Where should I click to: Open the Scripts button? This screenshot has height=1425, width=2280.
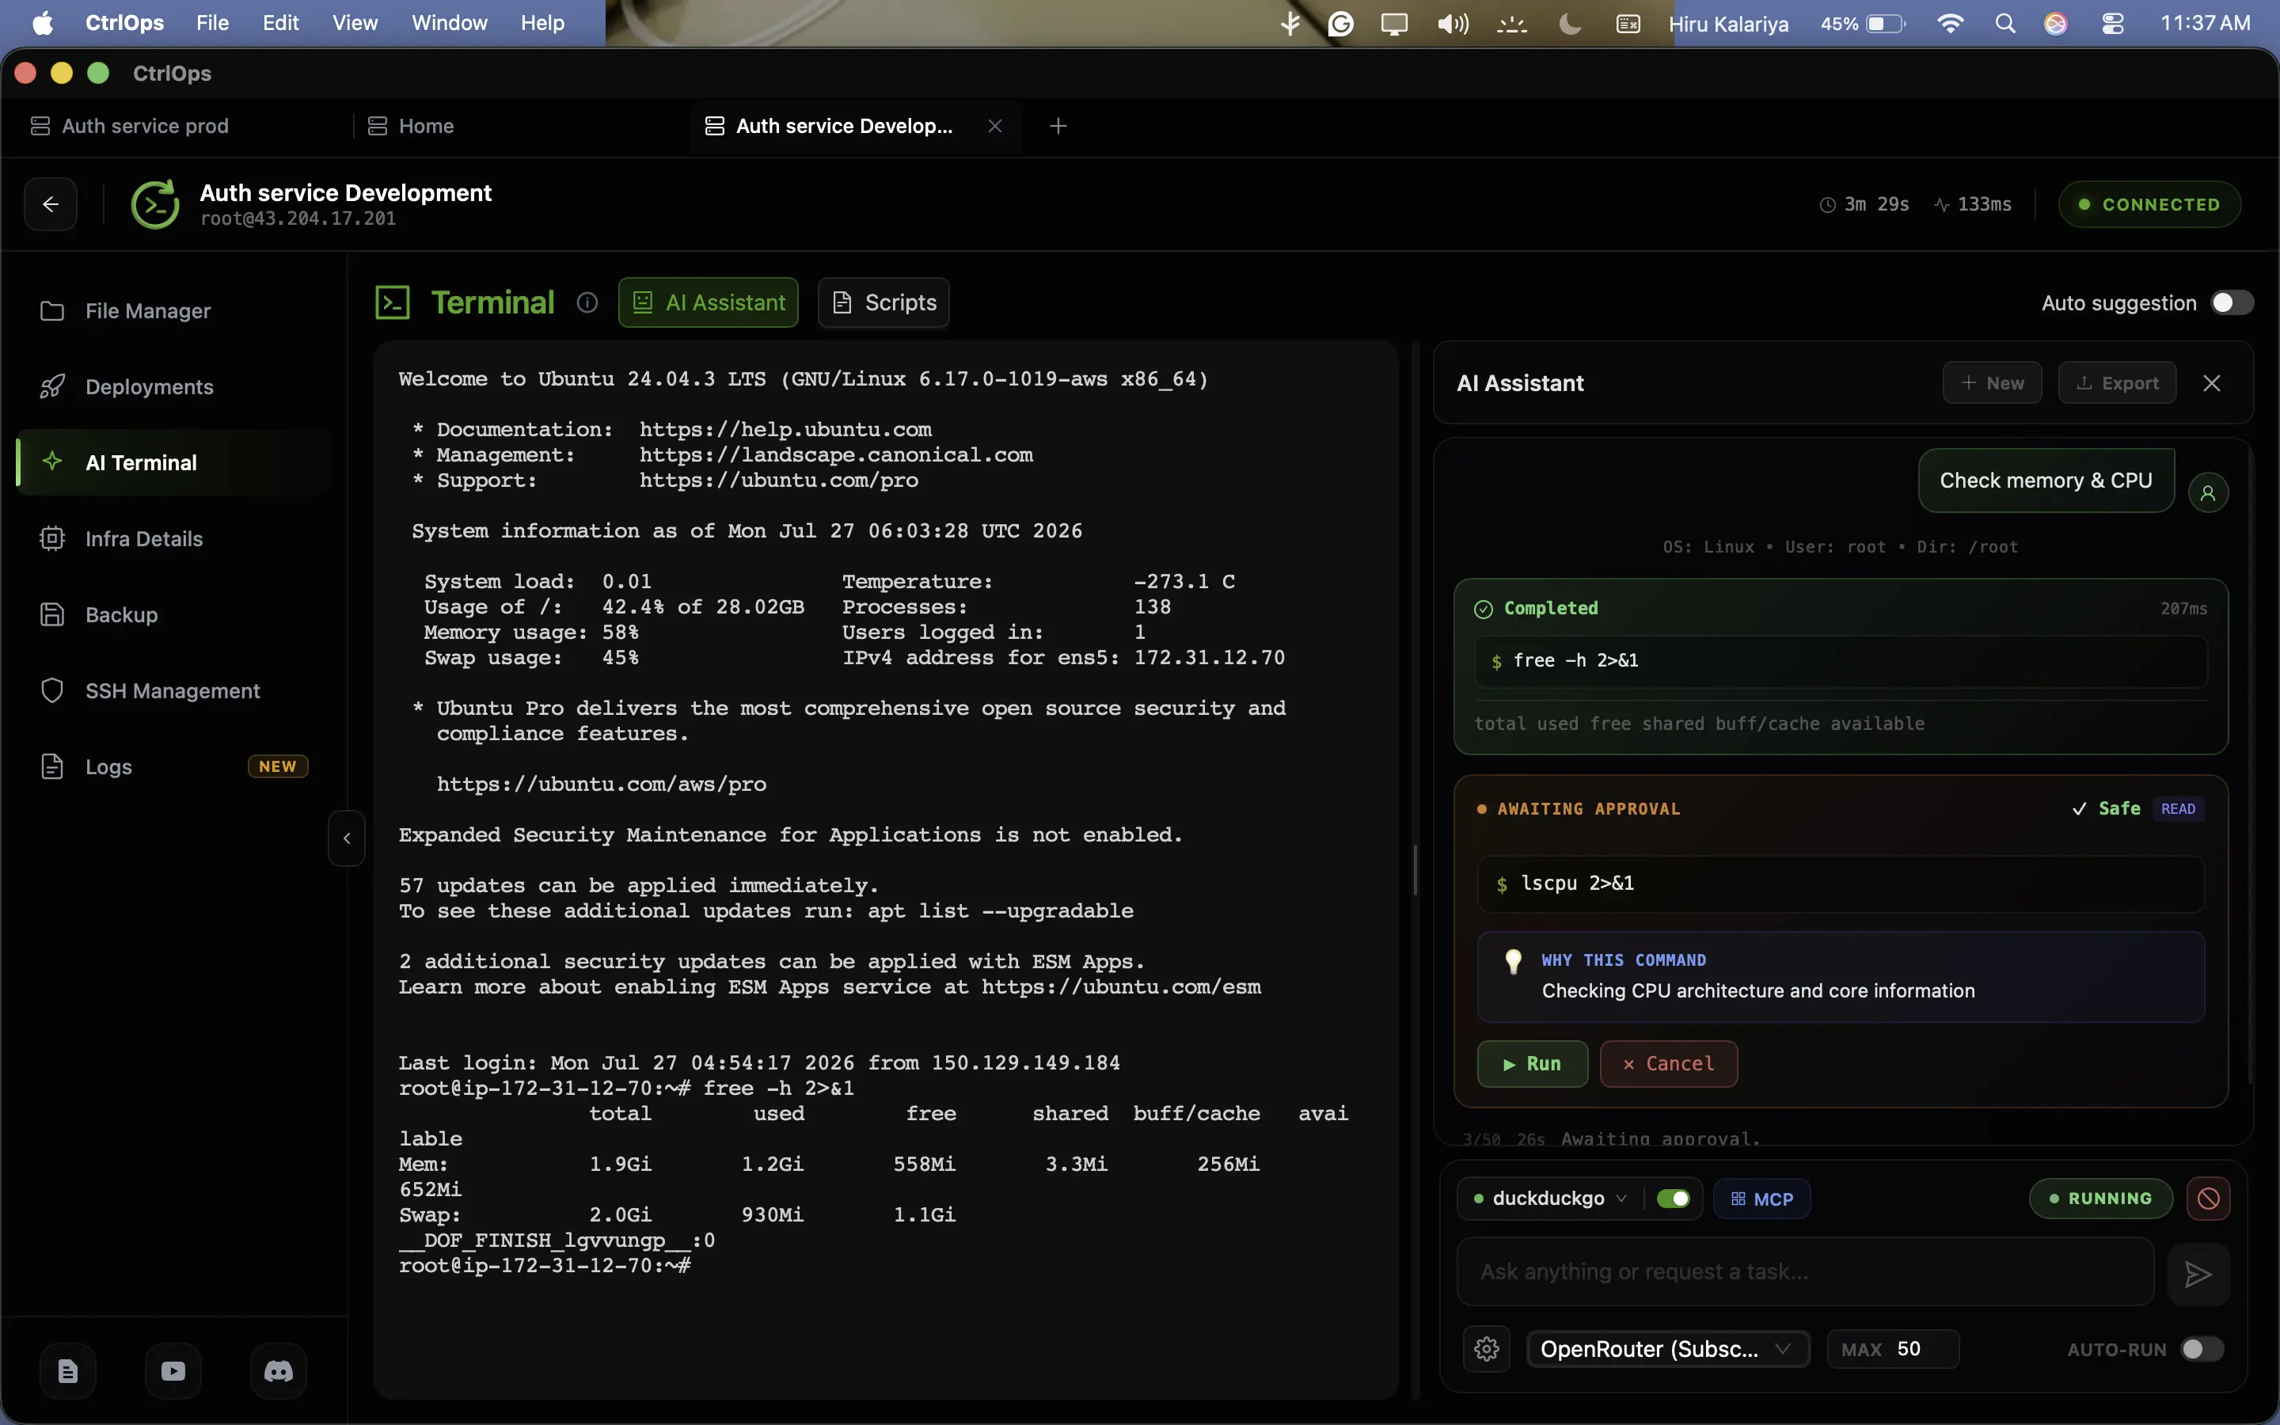point(883,302)
